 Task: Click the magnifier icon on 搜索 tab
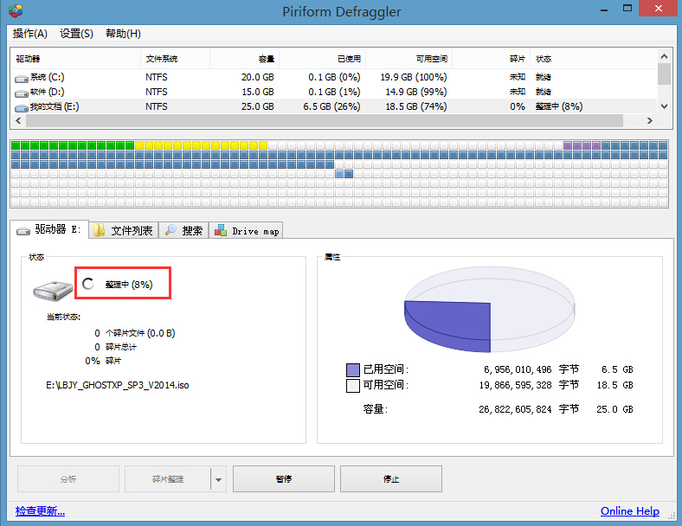pyautogui.click(x=170, y=229)
